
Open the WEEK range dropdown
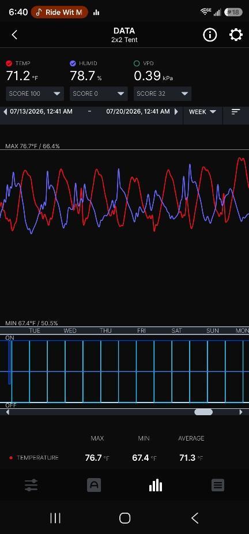203,112
